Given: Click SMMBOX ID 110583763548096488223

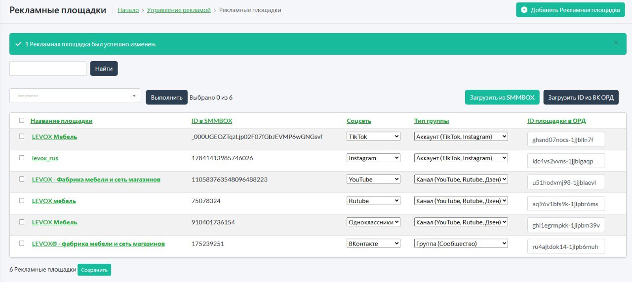Looking at the screenshot, I should [x=230, y=179].
